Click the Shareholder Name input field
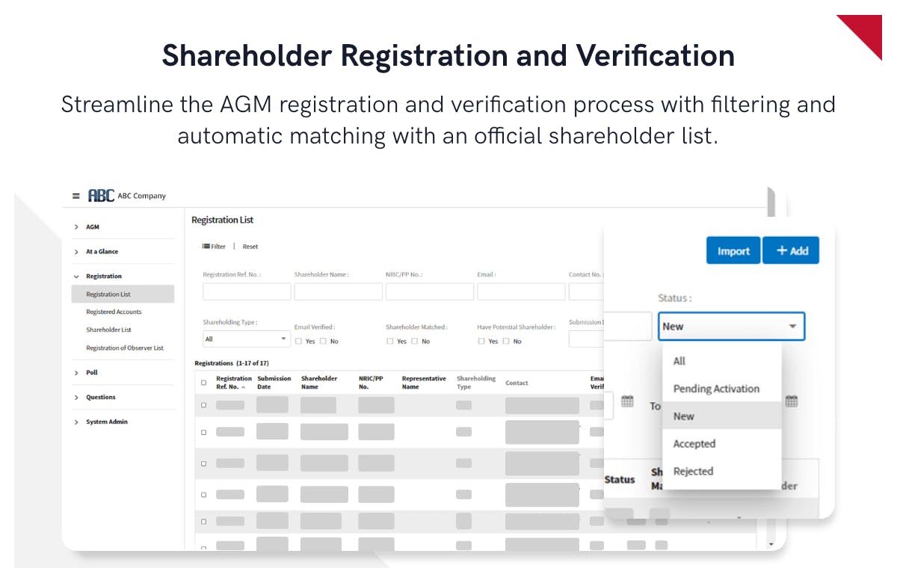This screenshot has height=583, width=897. pos(338,291)
